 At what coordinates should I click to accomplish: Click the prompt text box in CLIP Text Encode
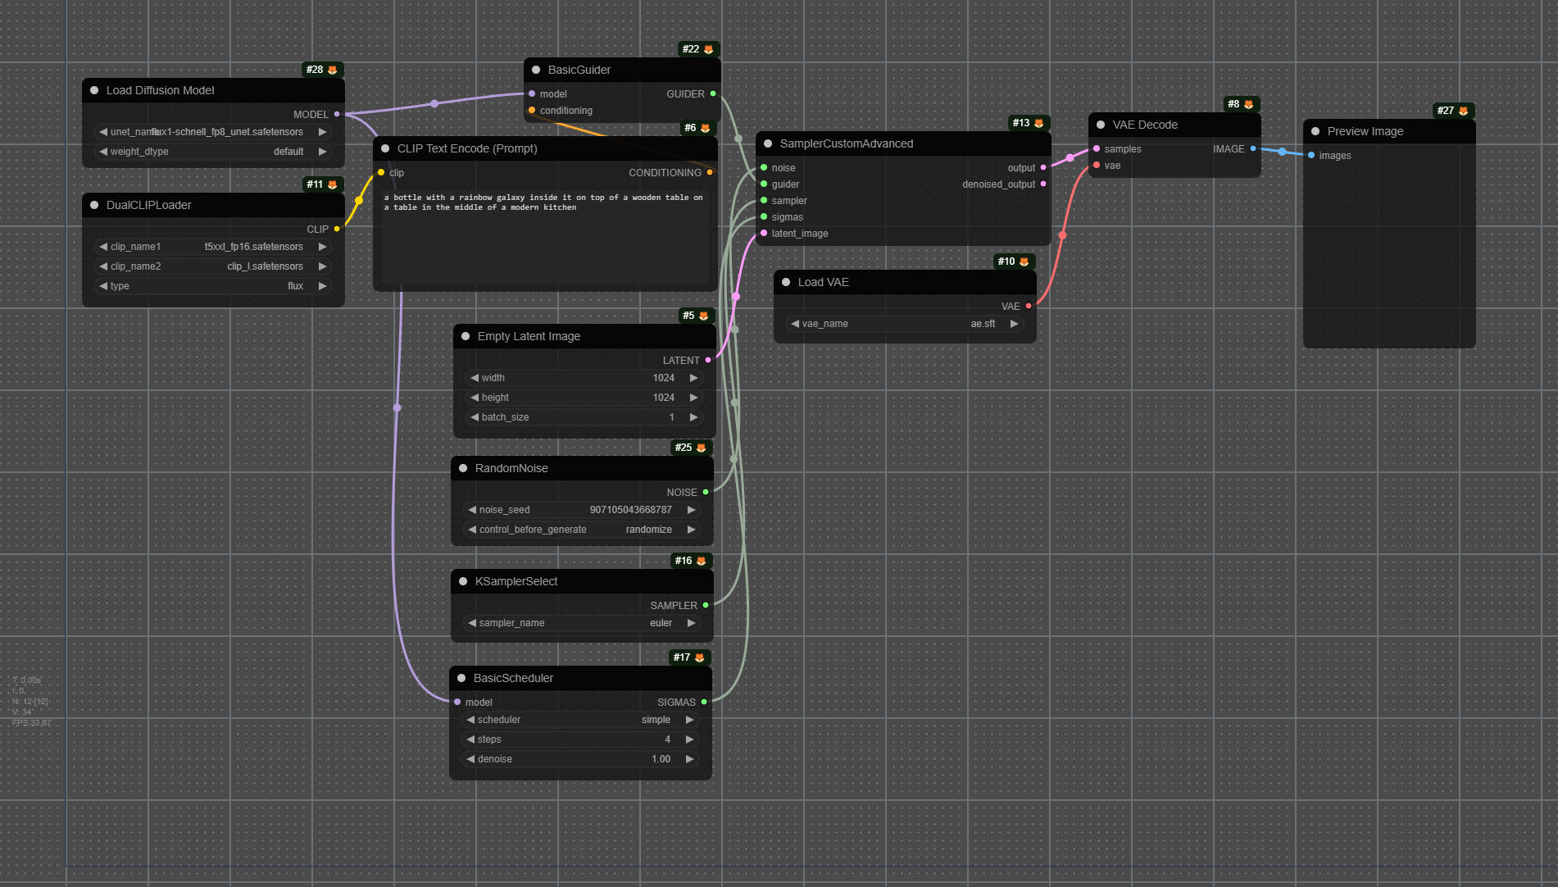[x=545, y=236]
